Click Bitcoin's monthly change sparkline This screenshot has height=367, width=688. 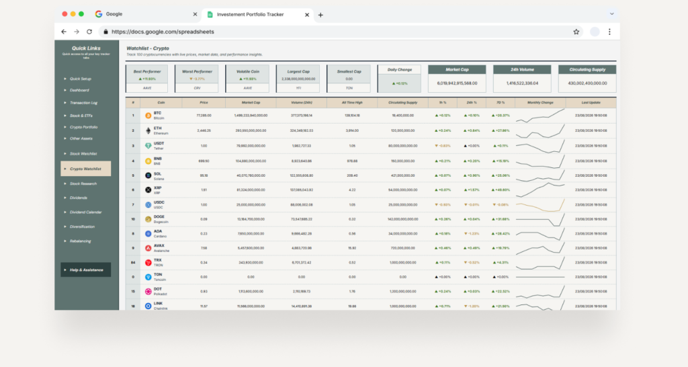click(540, 116)
